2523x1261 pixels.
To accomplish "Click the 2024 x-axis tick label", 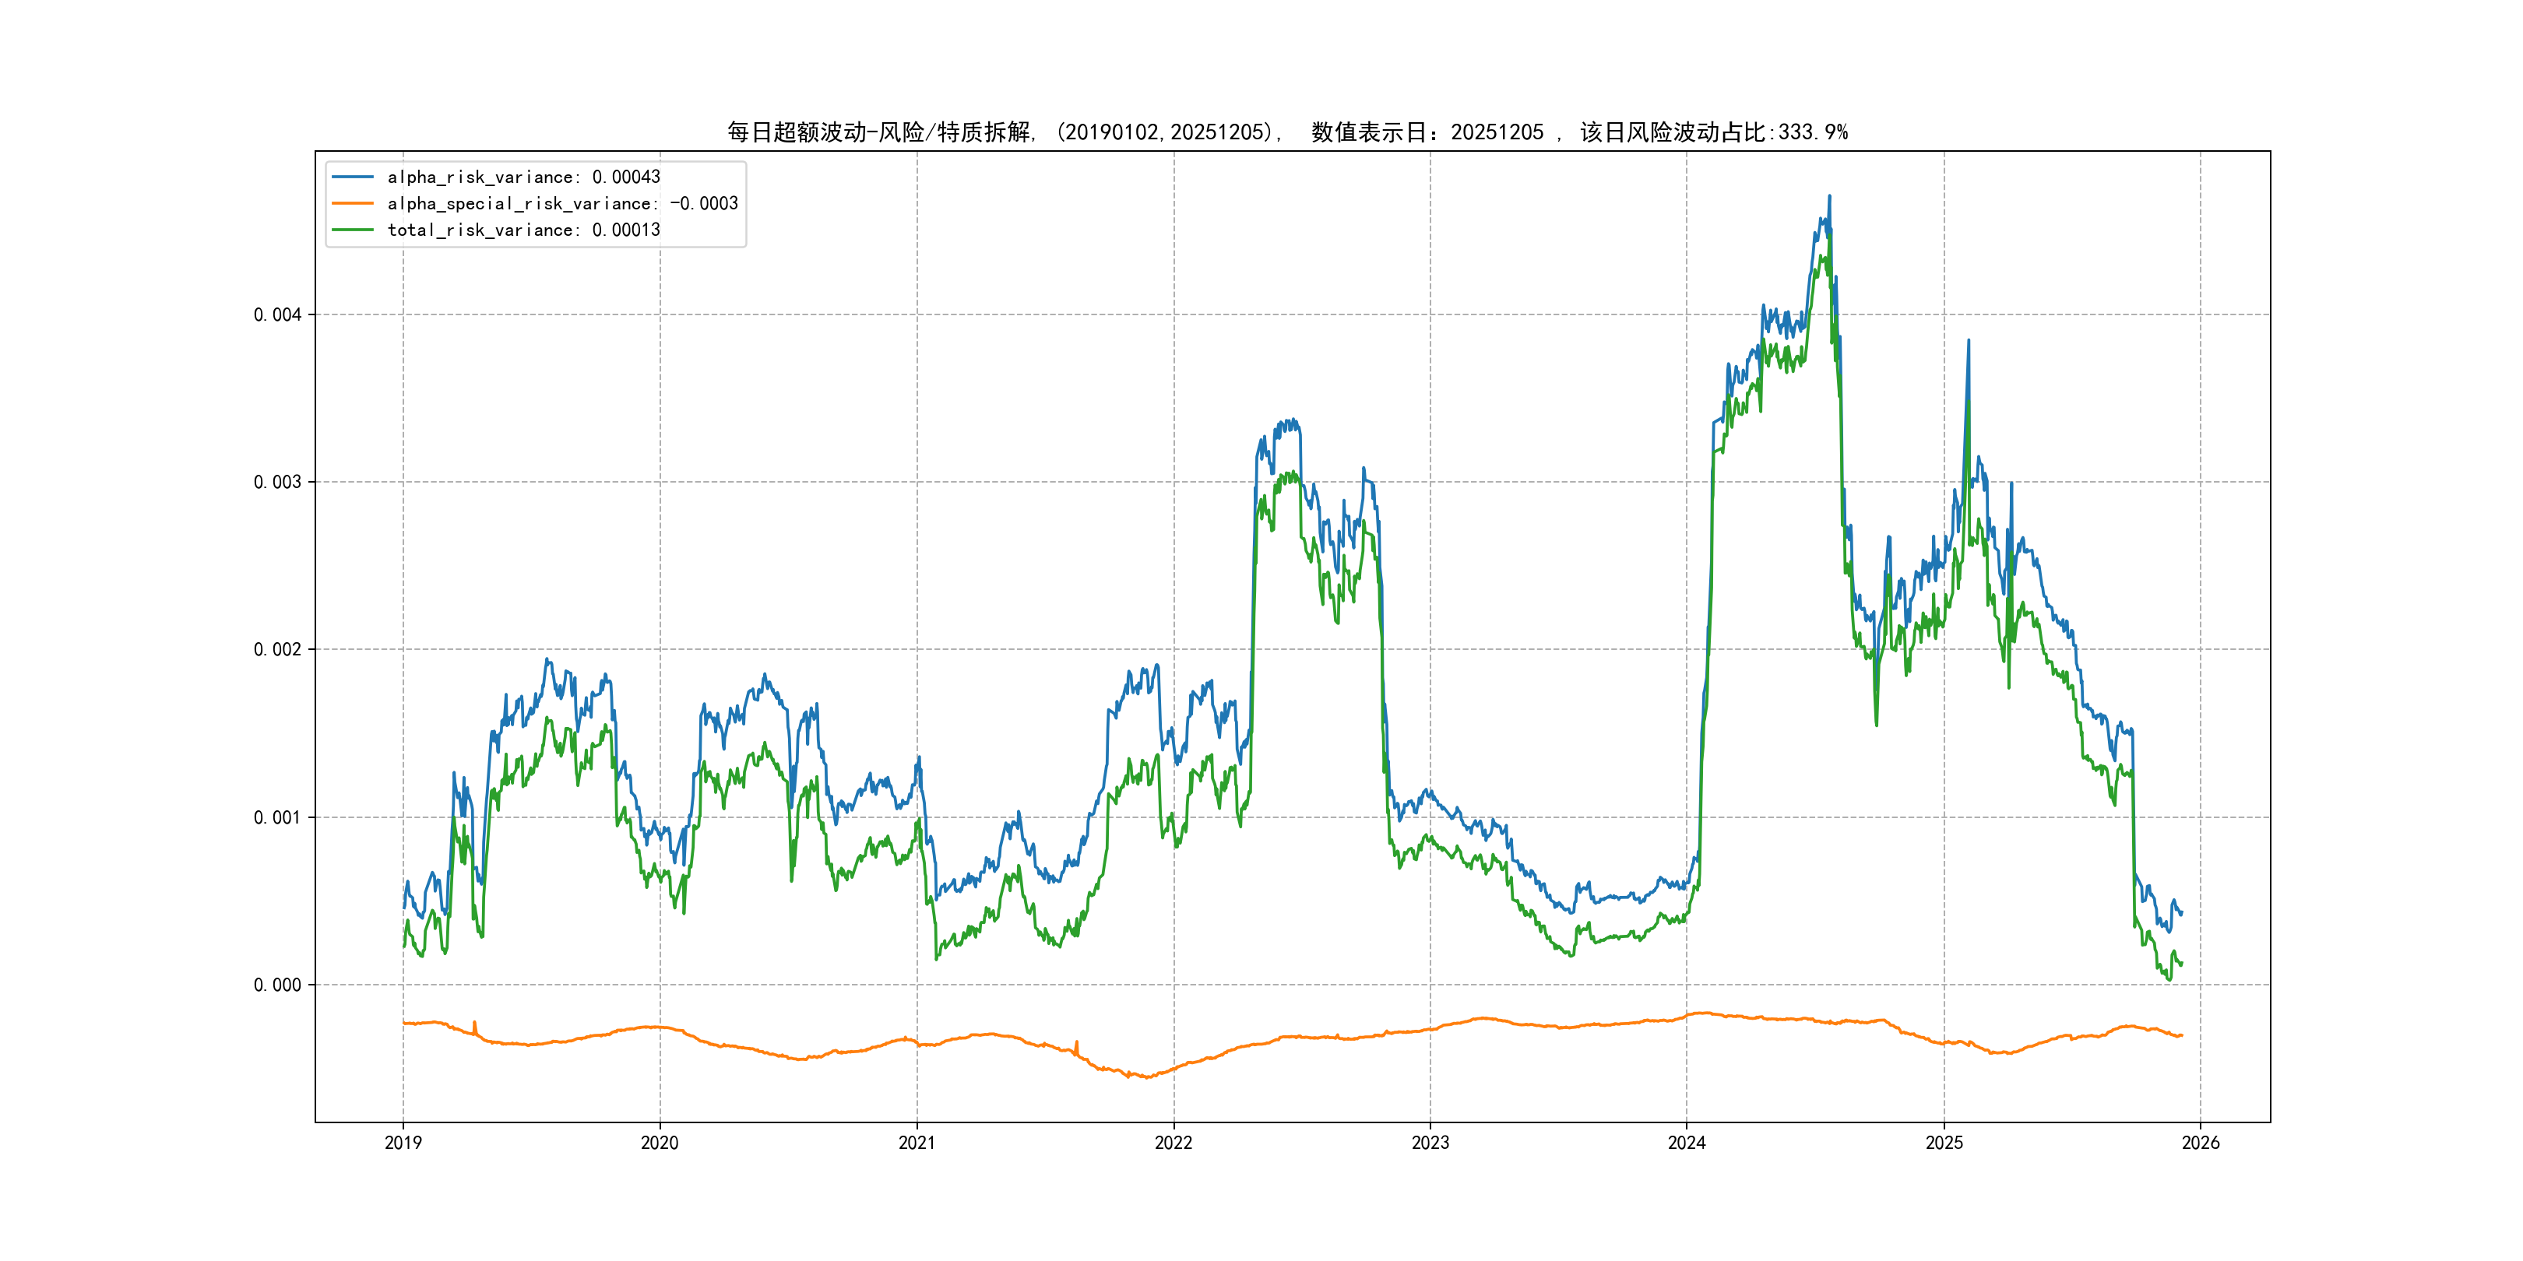I will (x=1687, y=1143).
